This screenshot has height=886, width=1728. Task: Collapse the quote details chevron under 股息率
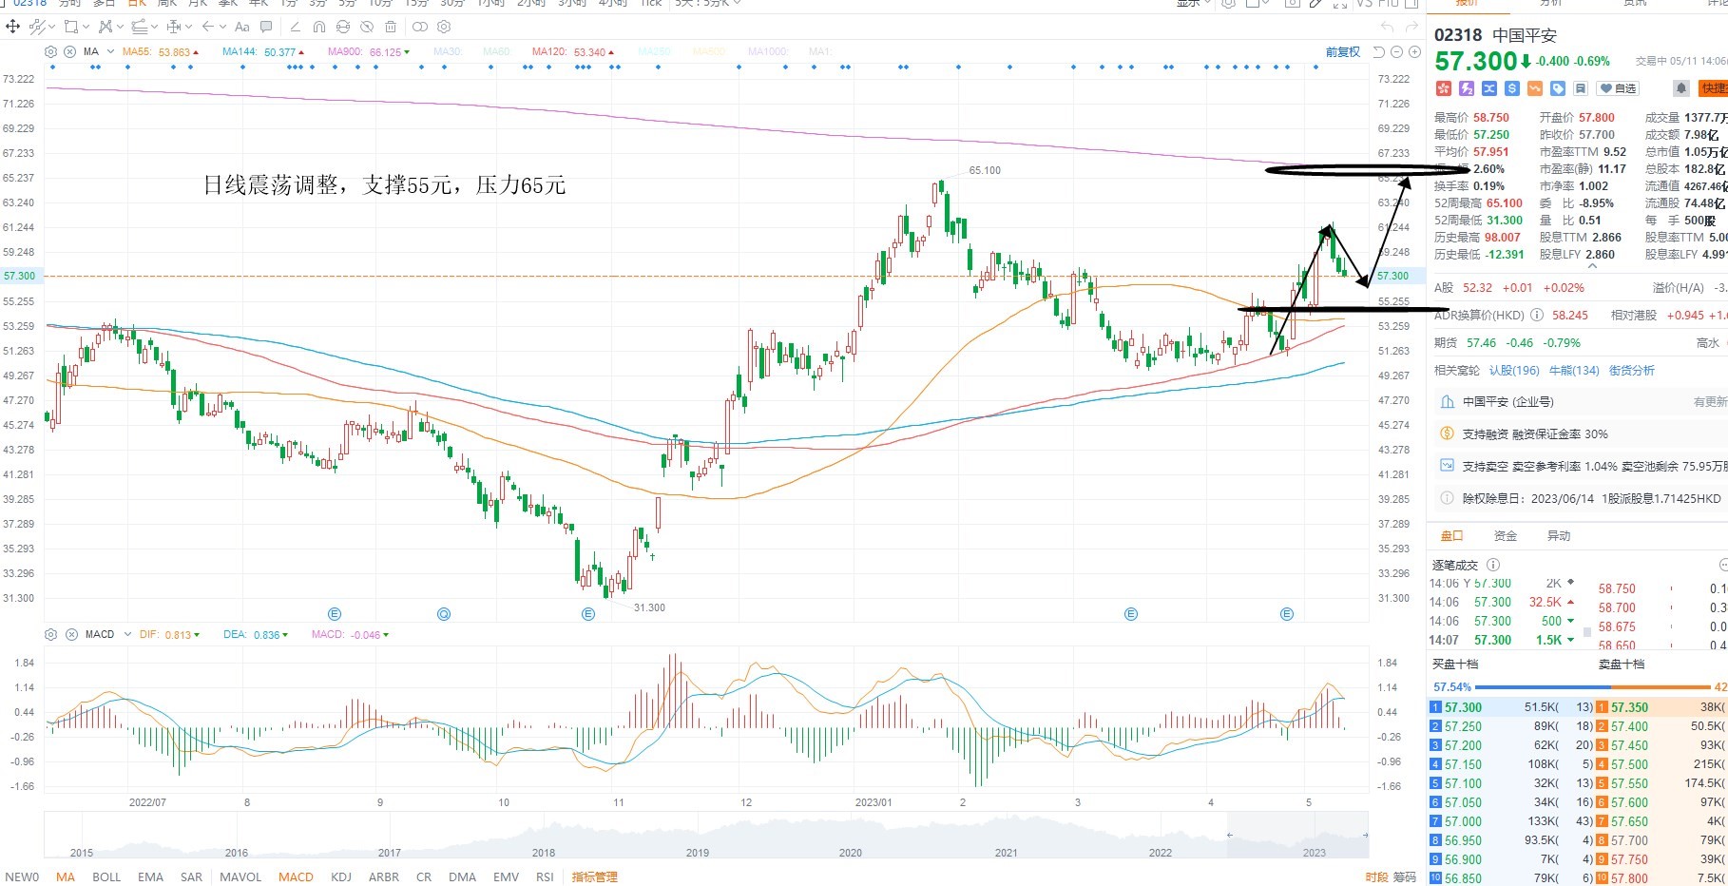(1592, 267)
